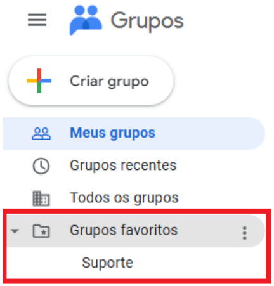Screen dimensions: 274x286
Task: Collapse the Grupos favoritos section arrow
Action: point(15,231)
